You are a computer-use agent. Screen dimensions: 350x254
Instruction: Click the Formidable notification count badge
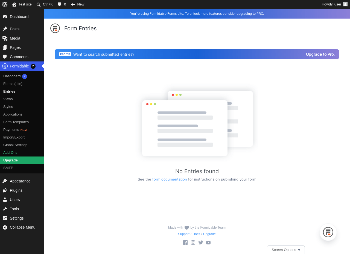pyautogui.click(x=33, y=66)
